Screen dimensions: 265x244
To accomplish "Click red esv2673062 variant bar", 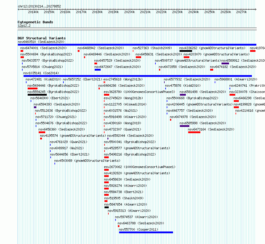I will [107, 170].
